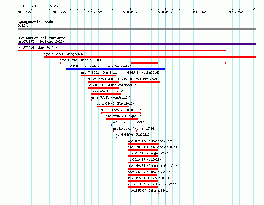Screen dimensions: 264x205
Task: Select the thick red dgv1208e201 variant bar
Action: (150, 57)
